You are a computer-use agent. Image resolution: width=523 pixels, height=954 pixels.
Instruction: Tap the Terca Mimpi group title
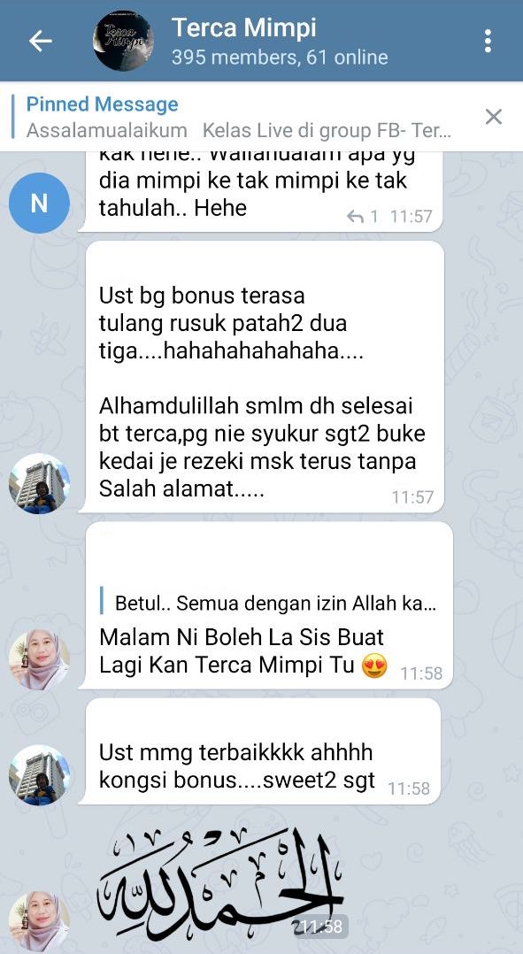pos(244,27)
